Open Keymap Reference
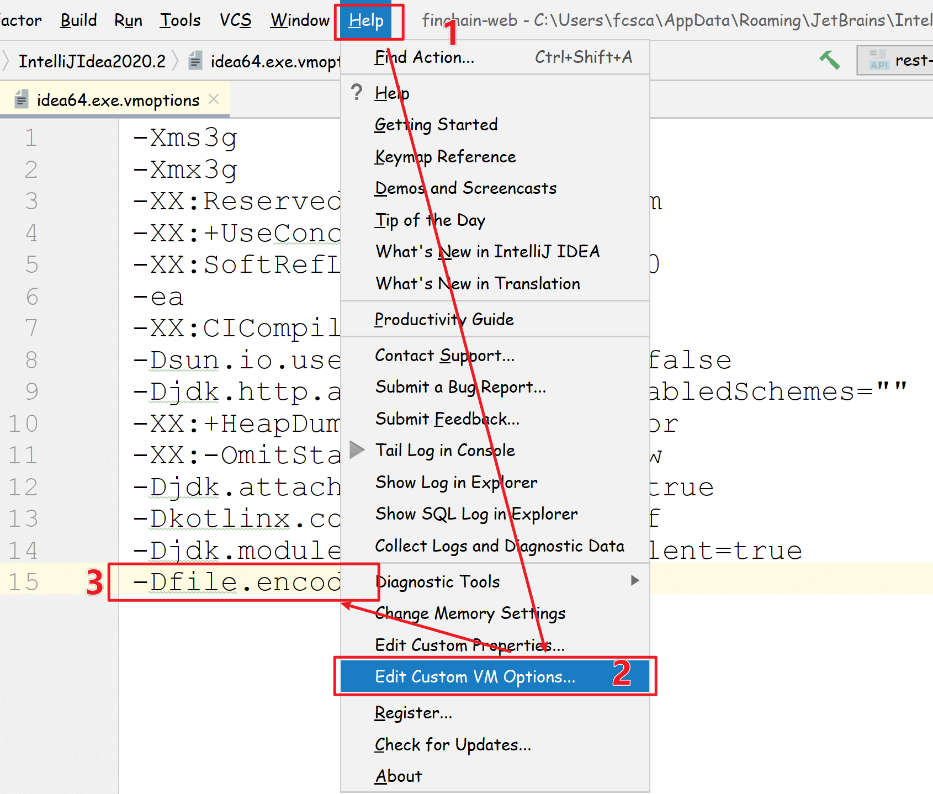The height and width of the screenshot is (794, 933). tap(495, 157)
